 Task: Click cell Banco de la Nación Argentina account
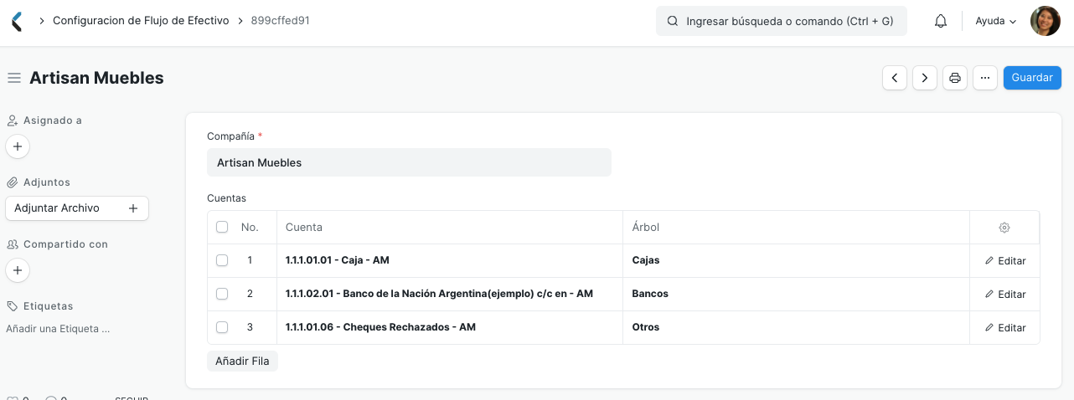click(450, 294)
